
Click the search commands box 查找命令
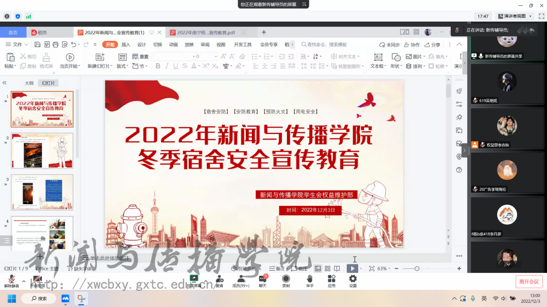pyautogui.click(x=325, y=45)
